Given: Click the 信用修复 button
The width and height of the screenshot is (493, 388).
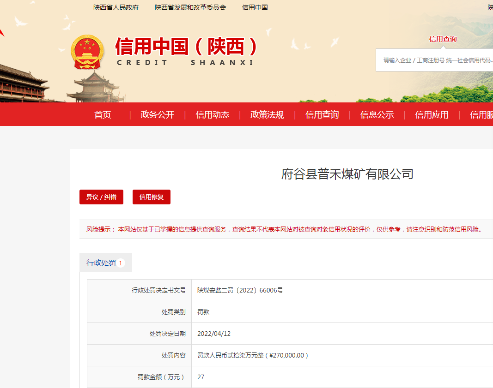Looking at the screenshot, I should (152, 197).
